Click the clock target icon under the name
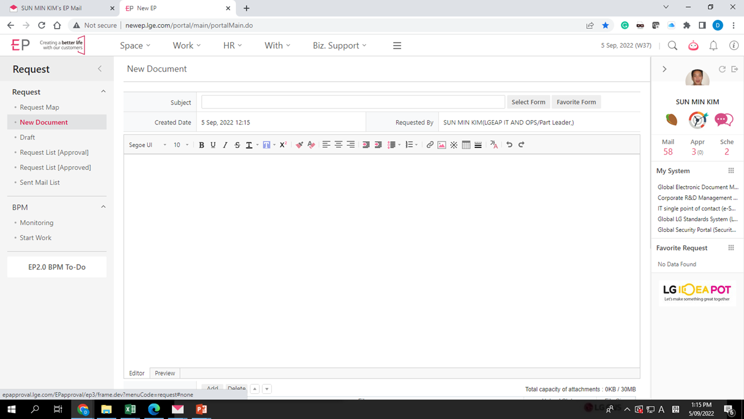Viewport: 744px width, 419px height. click(x=698, y=120)
